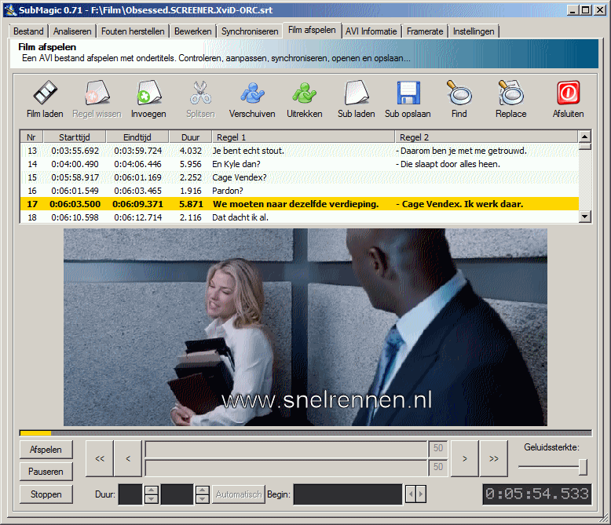Image resolution: width=611 pixels, height=525 pixels.
Task: Click the second Duur spinner up arrow
Action: pyautogui.click(x=203, y=490)
